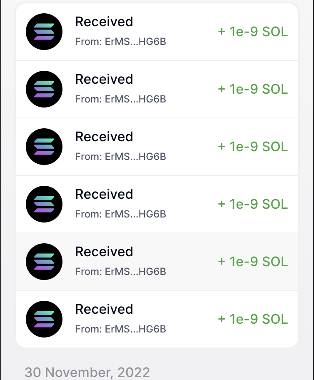This screenshot has width=314, height=380.
Task: Click the 30 November, 2022 date header
Action: click(x=88, y=372)
